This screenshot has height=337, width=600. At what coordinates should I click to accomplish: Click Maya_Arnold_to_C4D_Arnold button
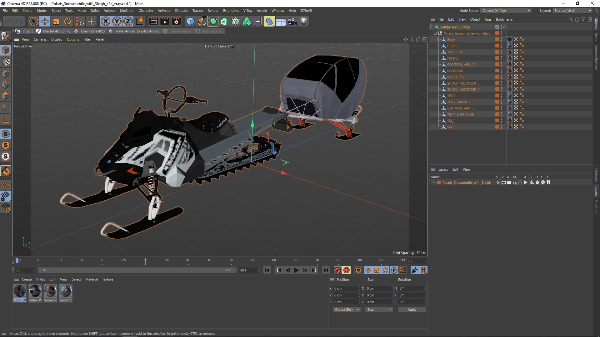pos(134,31)
